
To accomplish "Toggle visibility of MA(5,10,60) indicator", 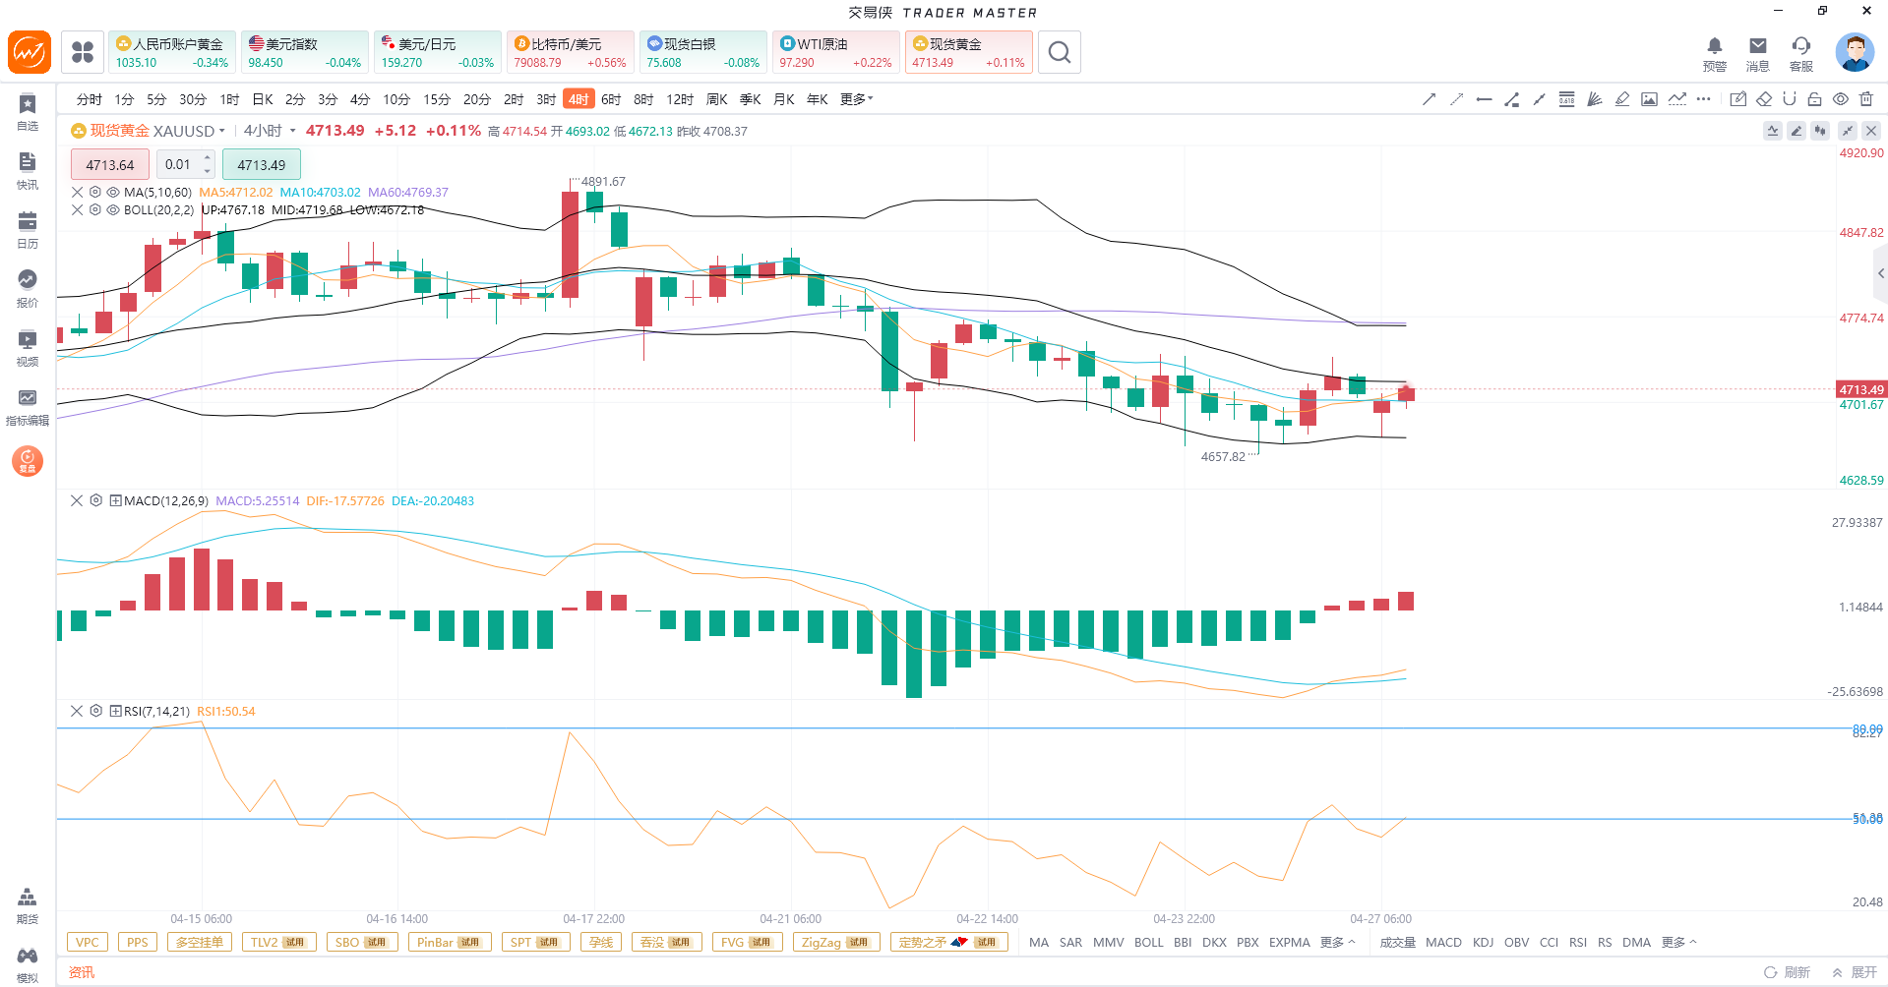I will [113, 193].
